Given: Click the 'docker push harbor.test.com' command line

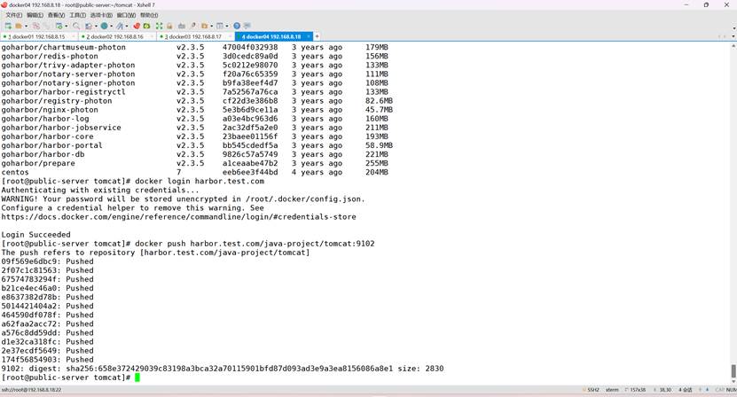Looking at the screenshot, I should [x=188, y=244].
